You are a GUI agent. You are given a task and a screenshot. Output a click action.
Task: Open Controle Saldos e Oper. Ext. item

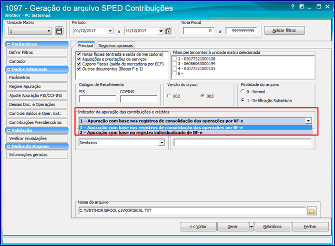pyautogui.click(x=37, y=113)
